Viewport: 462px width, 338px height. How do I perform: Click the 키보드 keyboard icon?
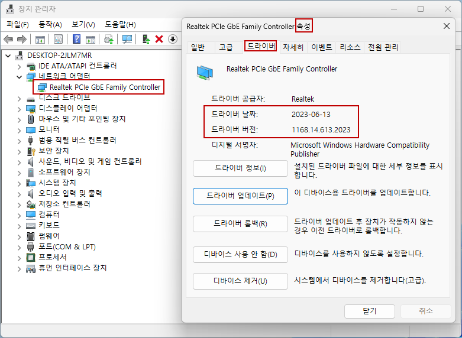[31, 225]
